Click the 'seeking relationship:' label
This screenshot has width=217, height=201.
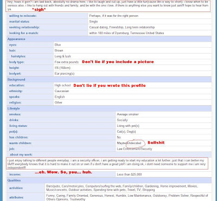[x=24, y=28]
